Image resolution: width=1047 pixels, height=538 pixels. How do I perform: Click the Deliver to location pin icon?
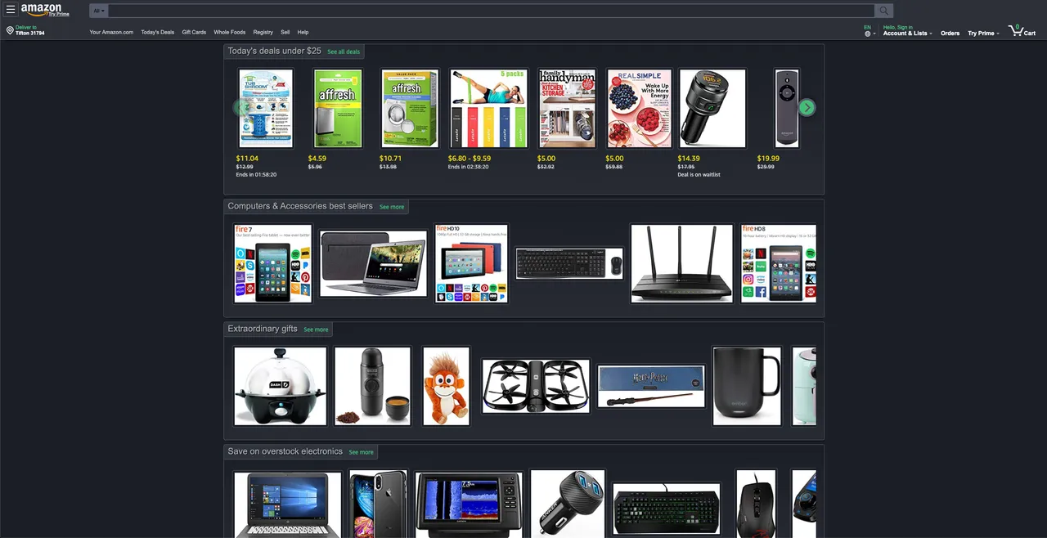point(10,30)
